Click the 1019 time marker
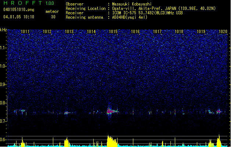Screen dimensions: 231x147 tap(201, 32)
